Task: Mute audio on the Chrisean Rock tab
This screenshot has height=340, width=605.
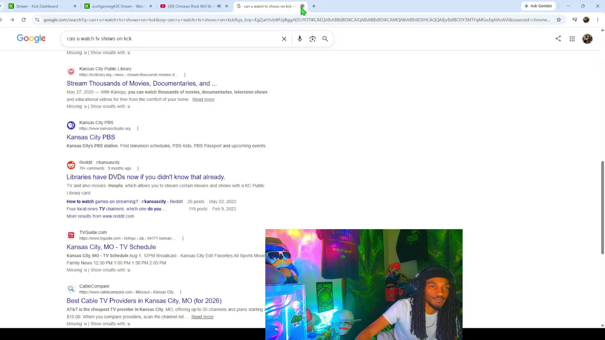Action: tap(219, 6)
